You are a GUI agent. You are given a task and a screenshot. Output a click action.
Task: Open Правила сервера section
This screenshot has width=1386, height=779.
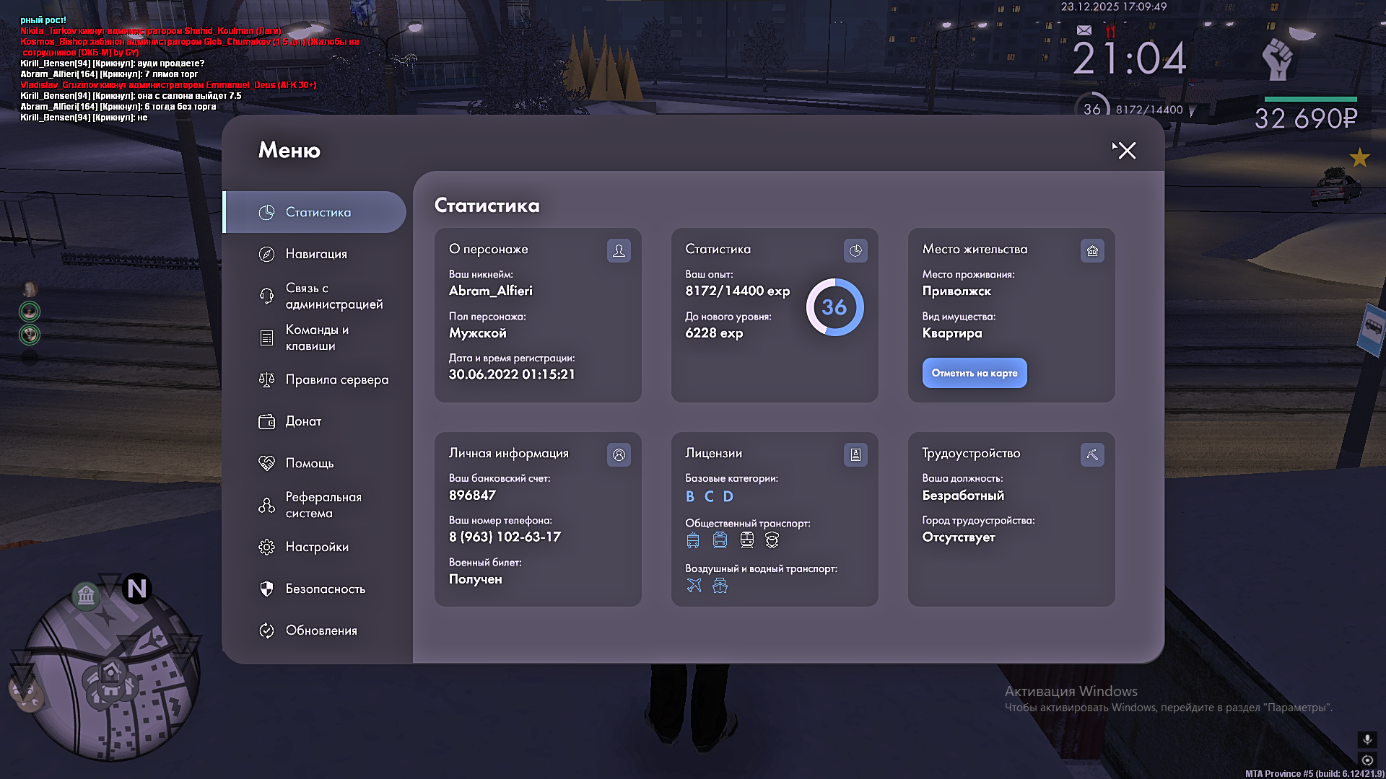point(336,379)
